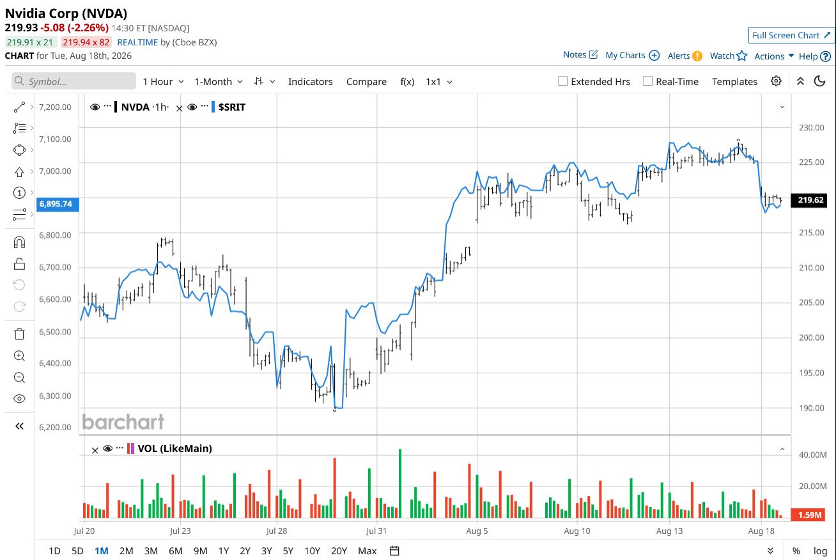Collapse the toolbar with double up chevrons

click(800, 81)
